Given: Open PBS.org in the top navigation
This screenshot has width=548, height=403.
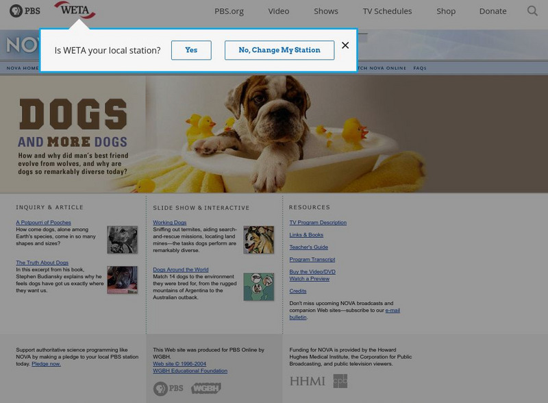Looking at the screenshot, I should (229, 11).
